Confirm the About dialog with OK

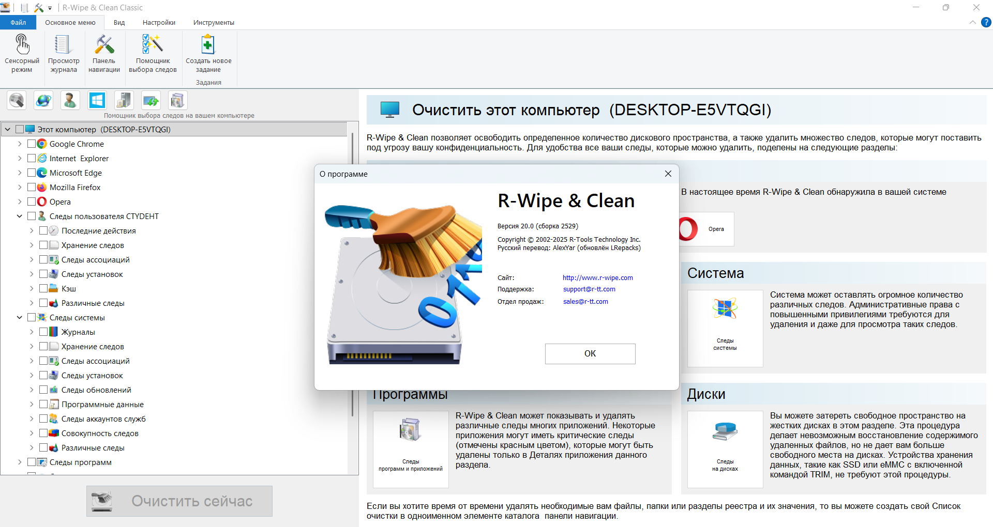[590, 353]
